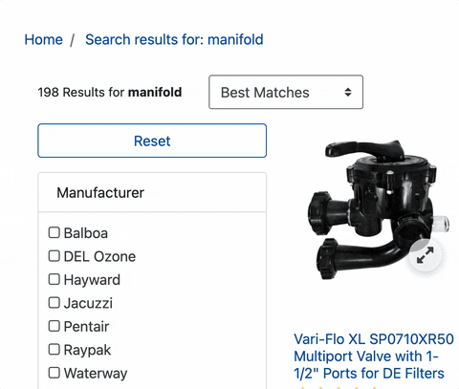Tick the Balboa manufacturer checkbox
The width and height of the screenshot is (459, 389).
pos(55,232)
